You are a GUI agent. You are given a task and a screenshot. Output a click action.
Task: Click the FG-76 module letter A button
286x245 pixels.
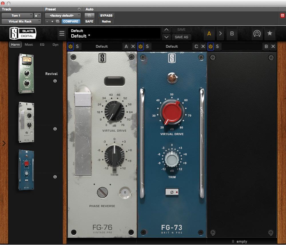point(126,46)
